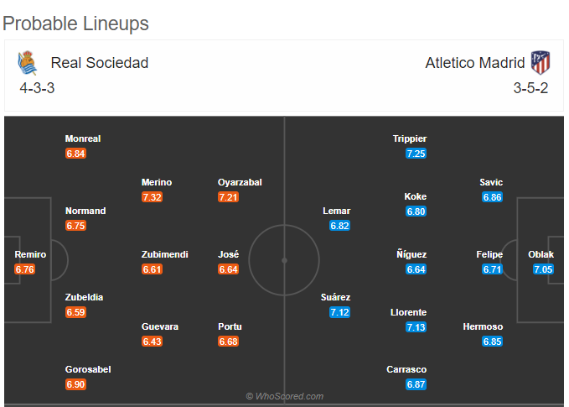The width and height of the screenshot is (569, 407).
Task: Click the Real Sociedad club crest
Action: (27, 63)
